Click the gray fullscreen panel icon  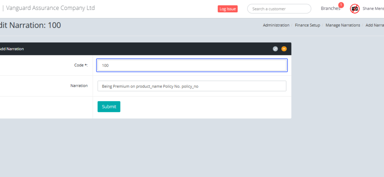click(275, 49)
